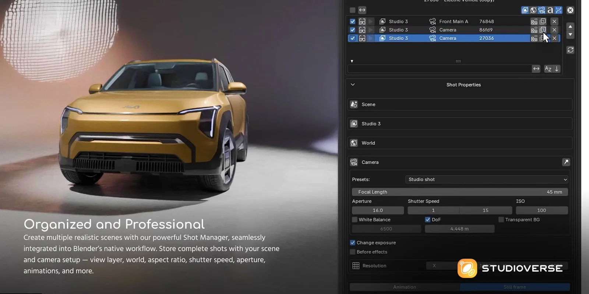The height and width of the screenshot is (294, 589).
Task: Open the camera Presets dropdown
Action: (487, 179)
